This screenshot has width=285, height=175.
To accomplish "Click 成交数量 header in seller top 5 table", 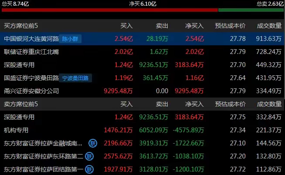I will point(269,104).
